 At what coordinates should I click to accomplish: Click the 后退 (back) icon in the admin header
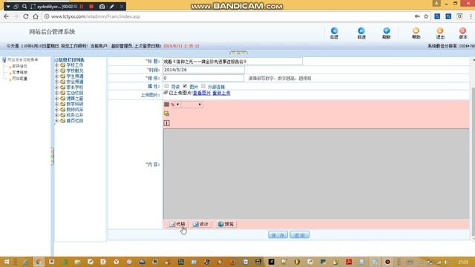click(334, 31)
